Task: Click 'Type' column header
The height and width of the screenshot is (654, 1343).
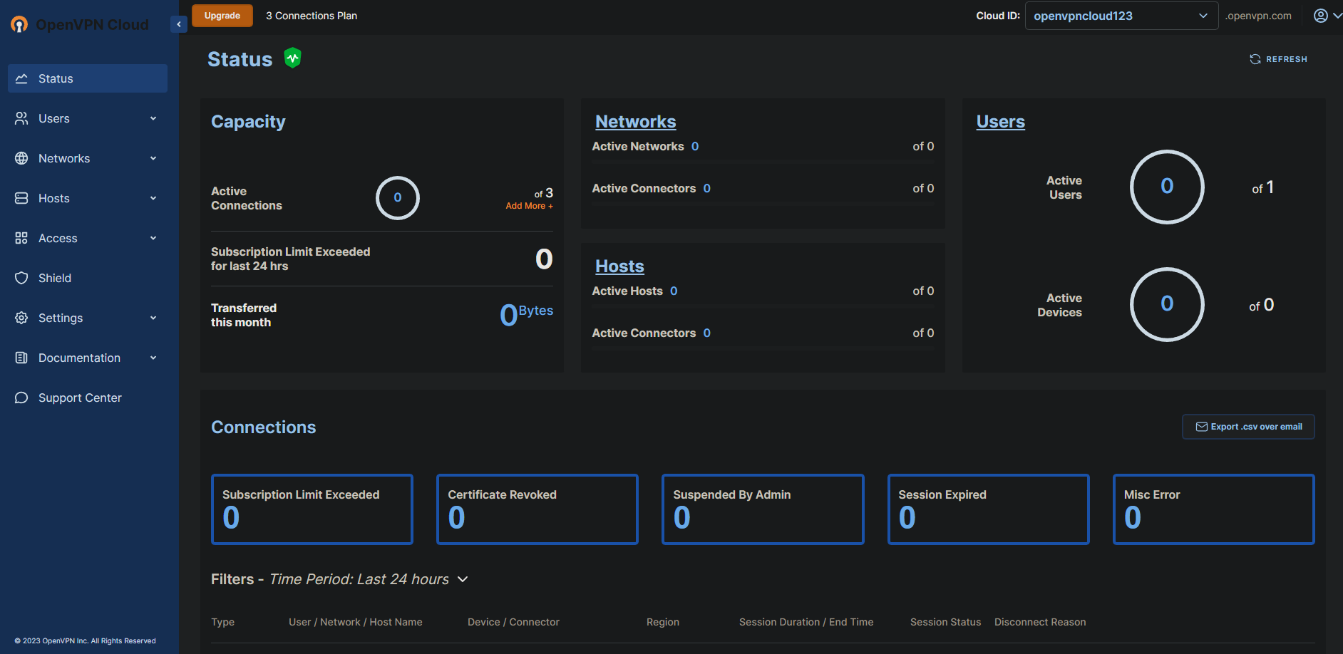Action: click(x=222, y=622)
